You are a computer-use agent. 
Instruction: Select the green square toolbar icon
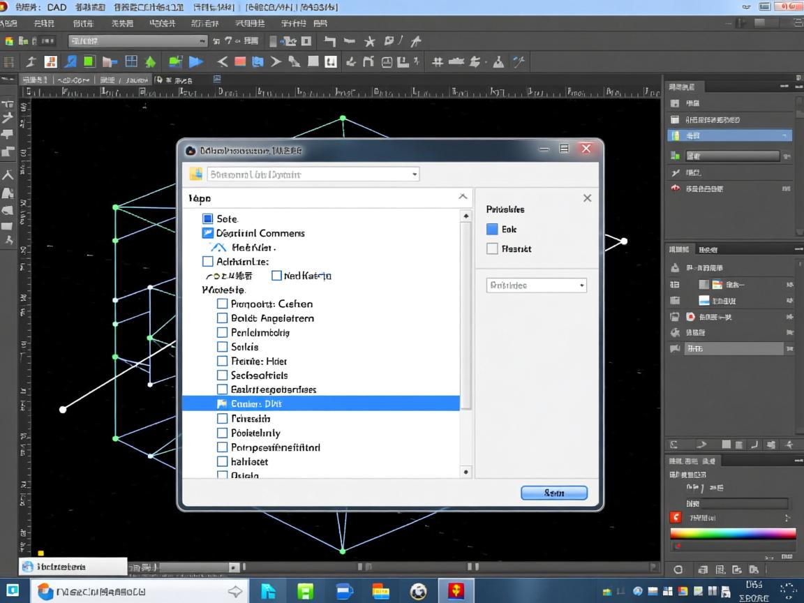pyautogui.click(x=89, y=62)
